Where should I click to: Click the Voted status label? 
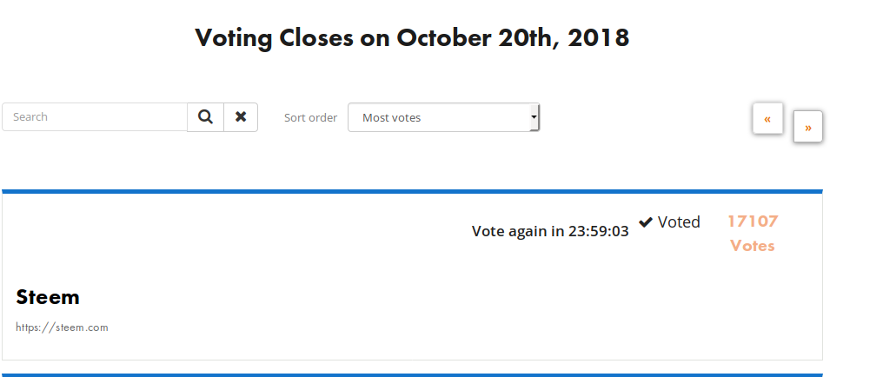(x=679, y=222)
